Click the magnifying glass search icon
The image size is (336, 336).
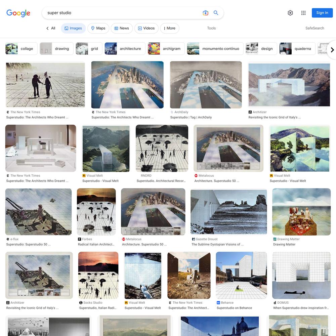pyautogui.click(x=216, y=13)
